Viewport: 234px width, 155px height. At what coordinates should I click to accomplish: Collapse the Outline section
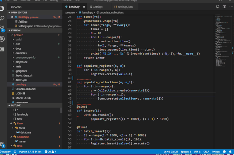(x=35, y=105)
